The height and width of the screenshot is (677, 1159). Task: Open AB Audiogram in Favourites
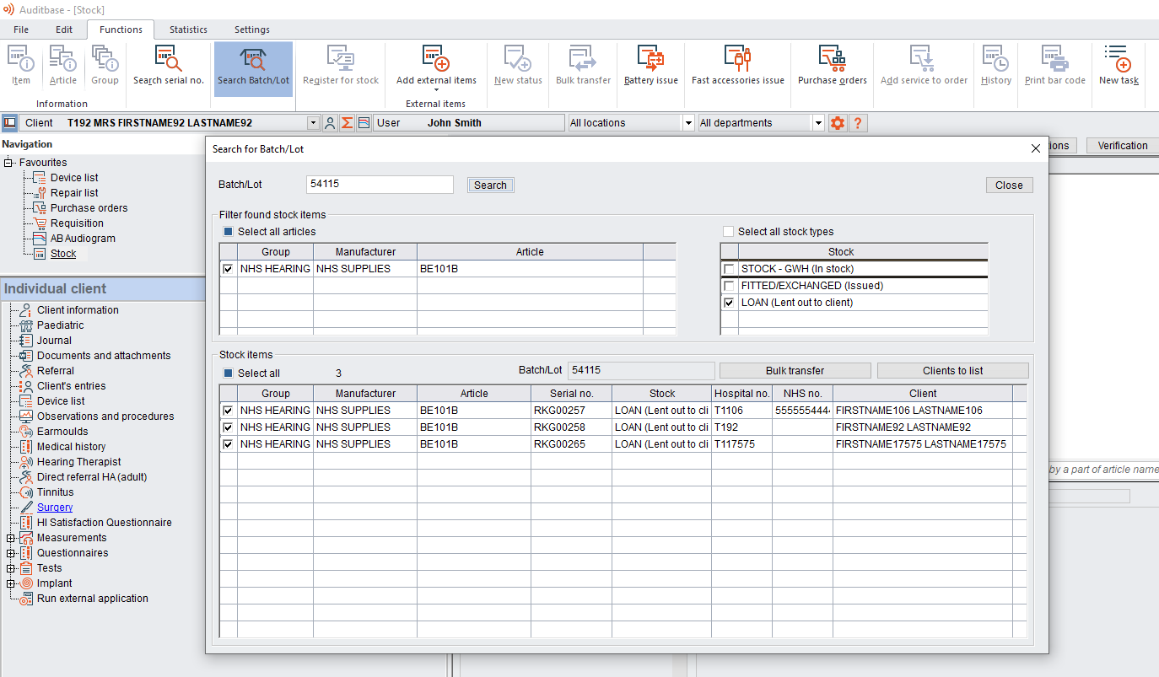[x=83, y=239]
